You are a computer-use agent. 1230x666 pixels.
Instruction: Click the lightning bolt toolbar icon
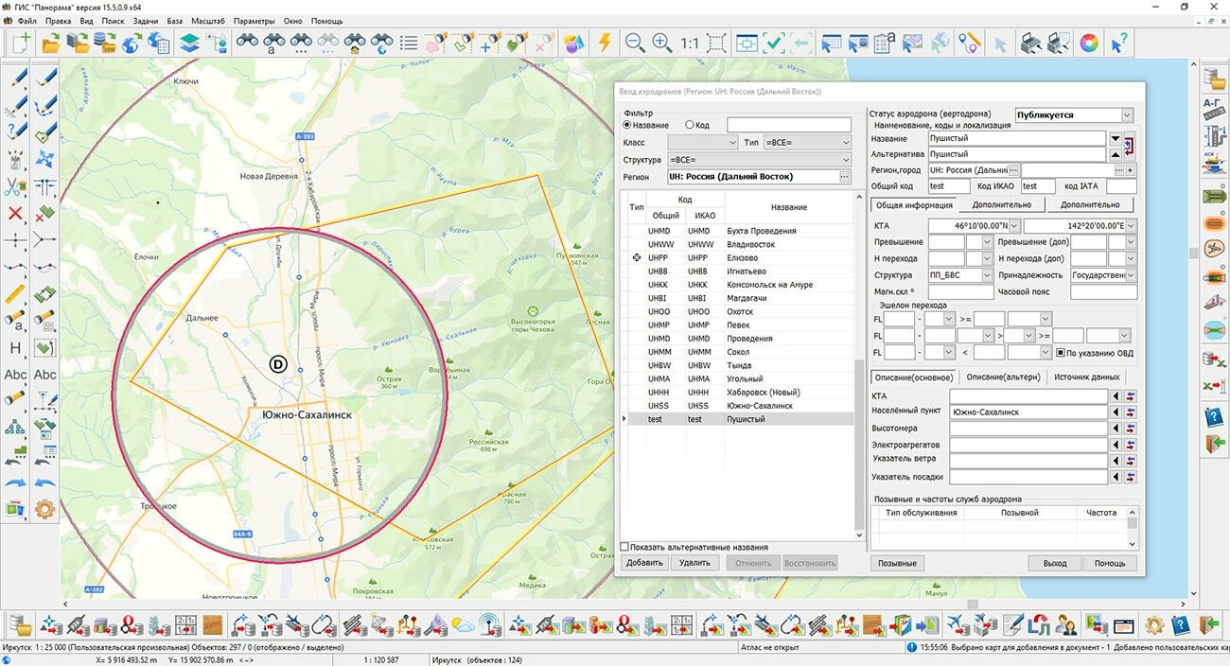pos(605,43)
